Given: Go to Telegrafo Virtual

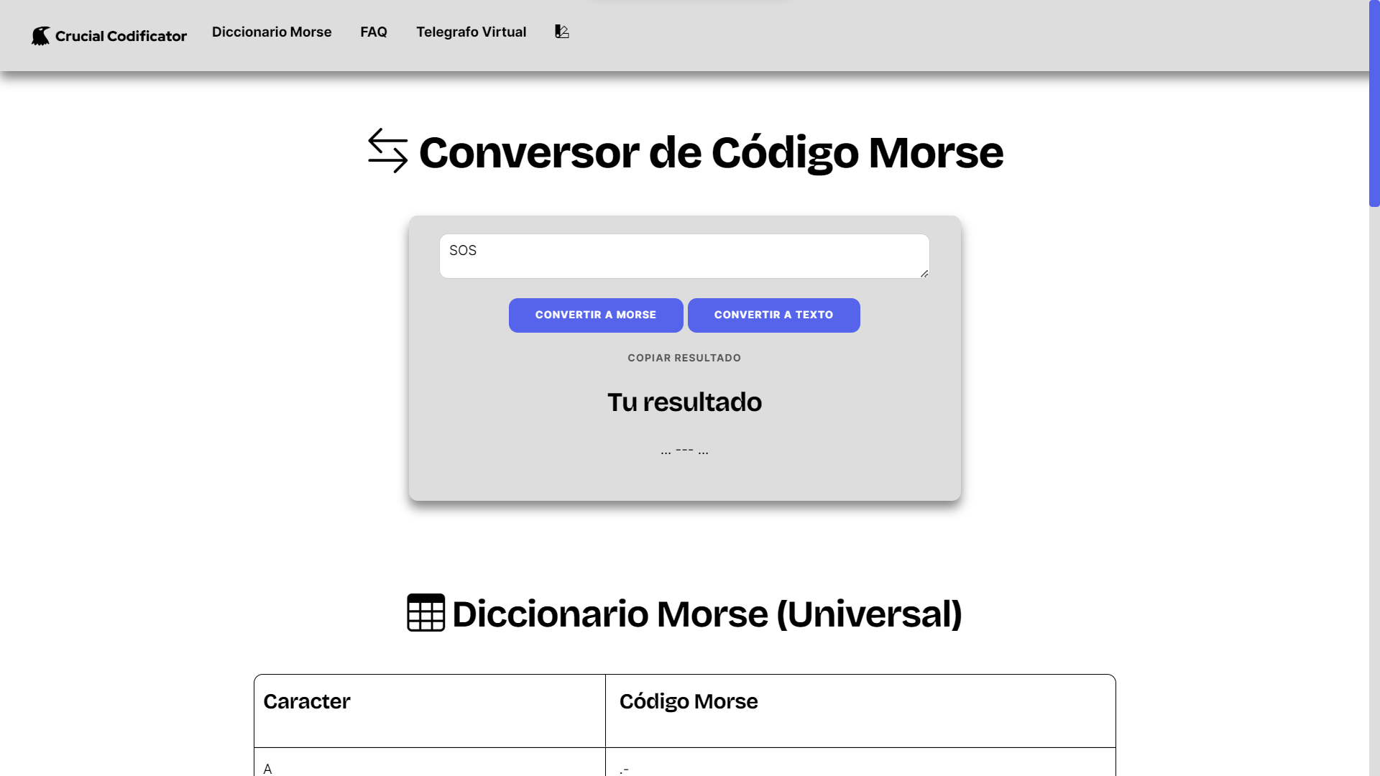Looking at the screenshot, I should click(471, 32).
